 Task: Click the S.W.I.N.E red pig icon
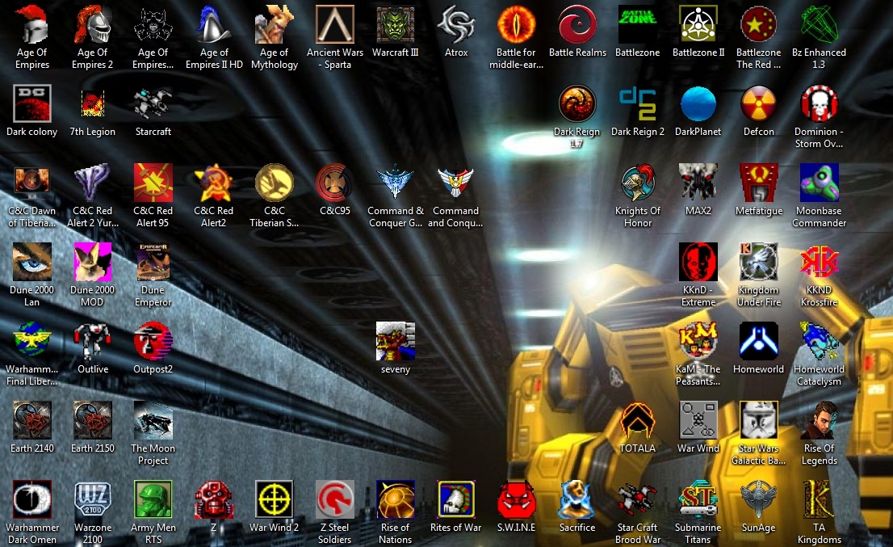click(x=516, y=499)
